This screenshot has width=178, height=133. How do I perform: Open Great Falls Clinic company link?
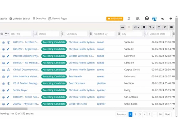coord(78,104)
